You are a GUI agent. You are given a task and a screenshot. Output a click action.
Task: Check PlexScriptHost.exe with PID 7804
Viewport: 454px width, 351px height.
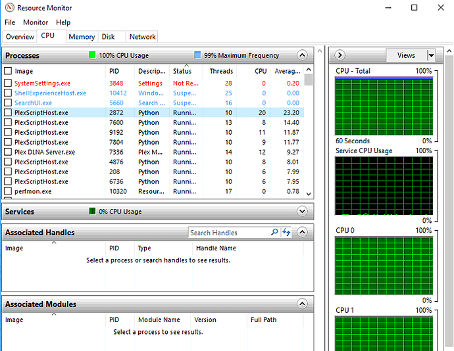pos(8,142)
